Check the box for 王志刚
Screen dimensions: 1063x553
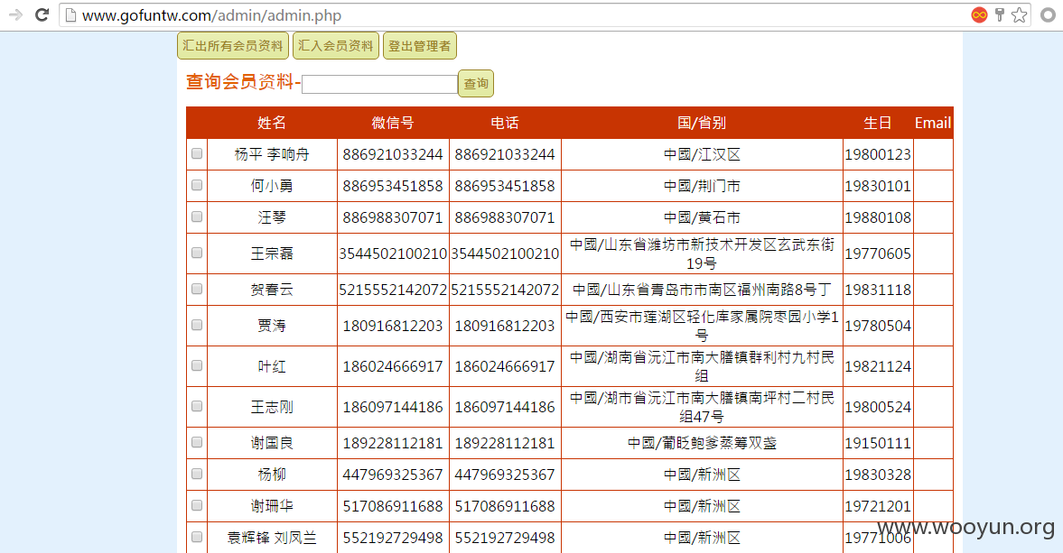click(197, 406)
